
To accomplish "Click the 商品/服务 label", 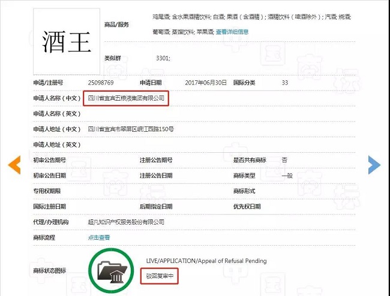I will [x=116, y=25].
